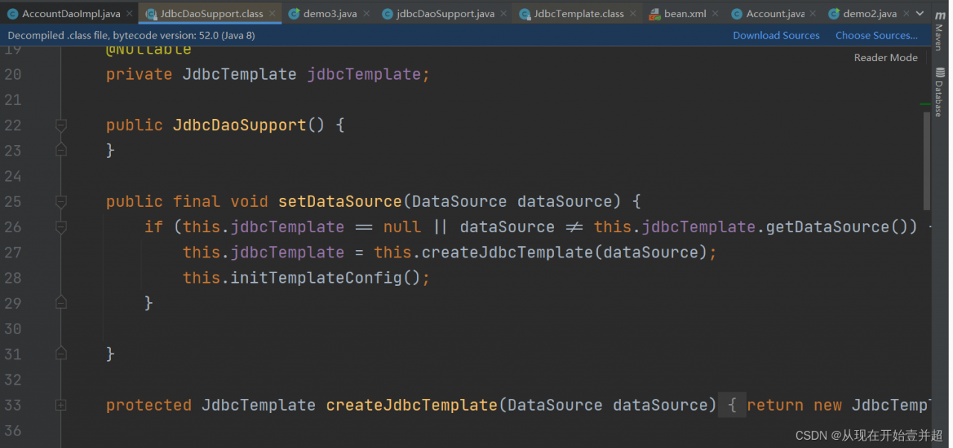Click the bean.xml file type icon
The width and height of the screenshot is (953, 448).
pyautogui.click(x=654, y=14)
